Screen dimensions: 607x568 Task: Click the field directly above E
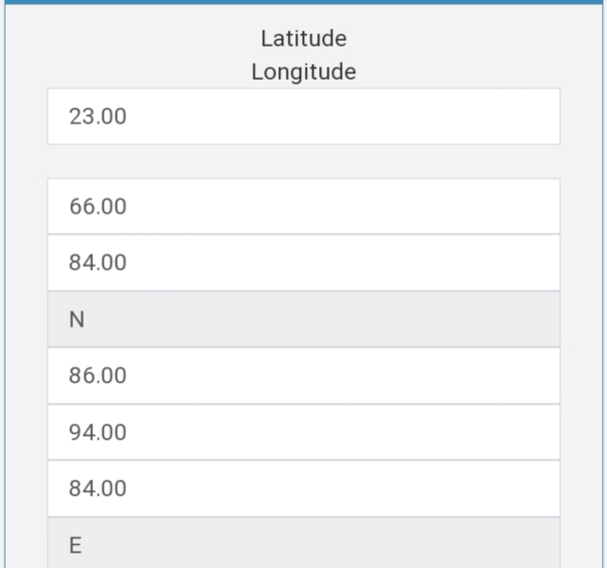click(303, 488)
